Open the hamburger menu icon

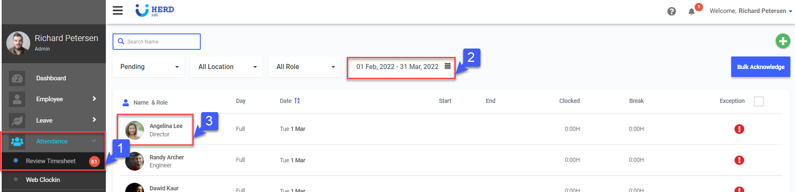point(118,10)
